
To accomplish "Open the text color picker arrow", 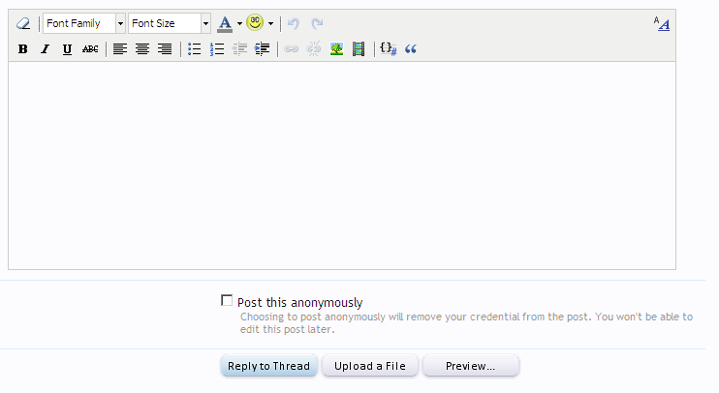I will coord(239,23).
